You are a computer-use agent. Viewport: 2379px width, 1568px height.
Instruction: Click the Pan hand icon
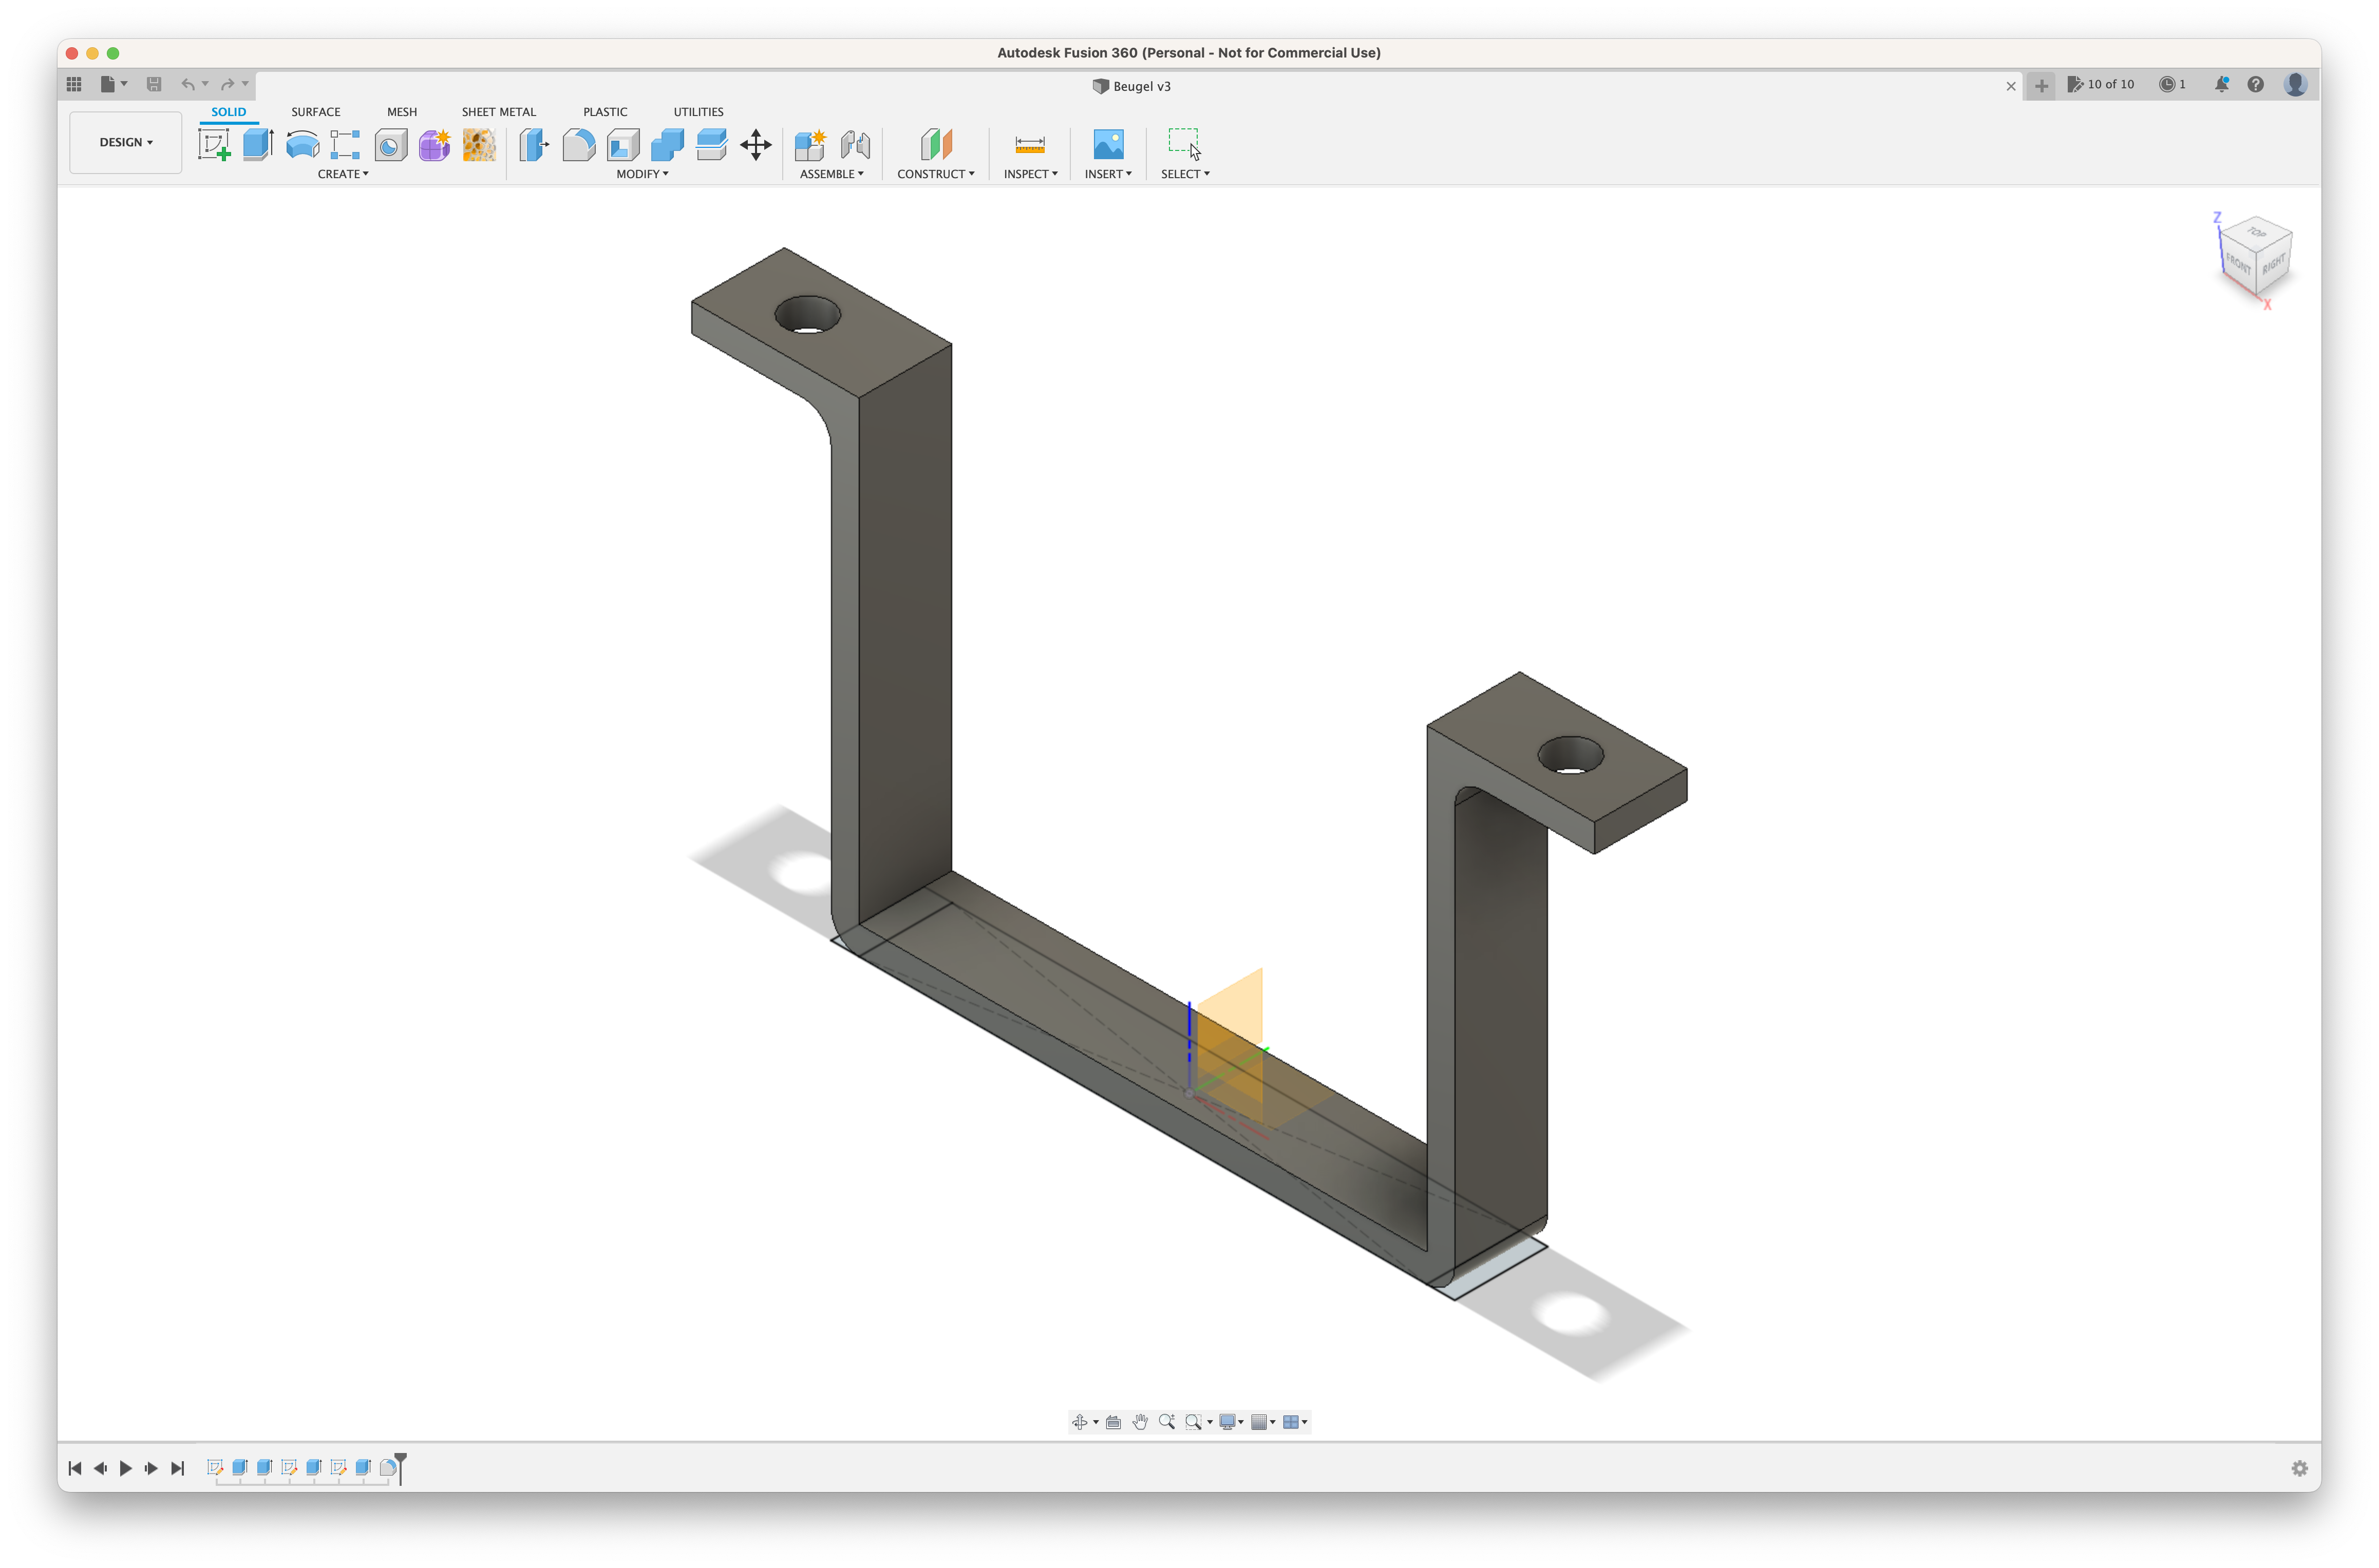click(x=1140, y=1422)
